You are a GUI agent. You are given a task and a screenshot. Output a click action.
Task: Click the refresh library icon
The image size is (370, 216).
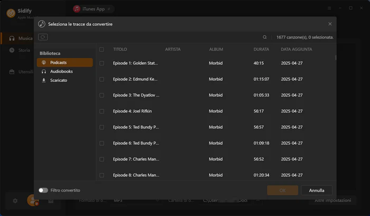tap(43, 37)
